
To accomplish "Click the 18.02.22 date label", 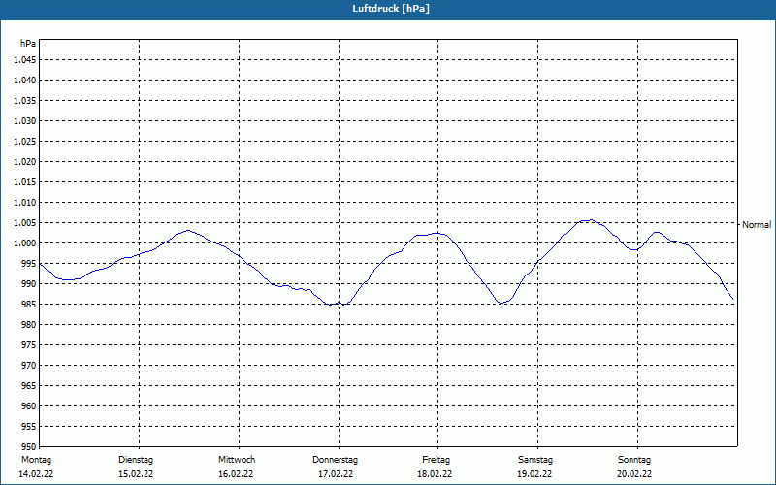I will (x=435, y=474).
